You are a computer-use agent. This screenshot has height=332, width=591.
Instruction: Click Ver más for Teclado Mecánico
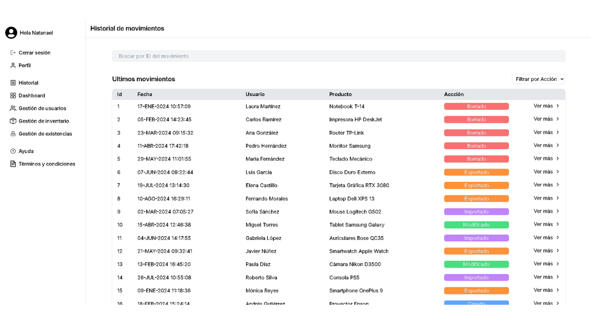pyautogui.click(x=543, y=158)
